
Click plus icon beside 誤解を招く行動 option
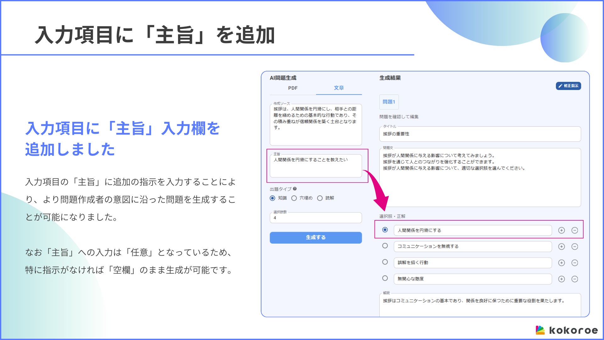(562, 263)
